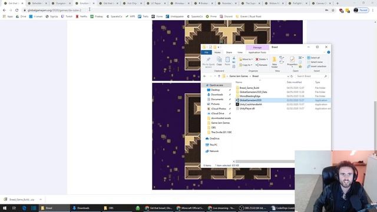377x212 pixels.
Task: Click Game Jam Games in breadcrumb path
Action: 238,76
